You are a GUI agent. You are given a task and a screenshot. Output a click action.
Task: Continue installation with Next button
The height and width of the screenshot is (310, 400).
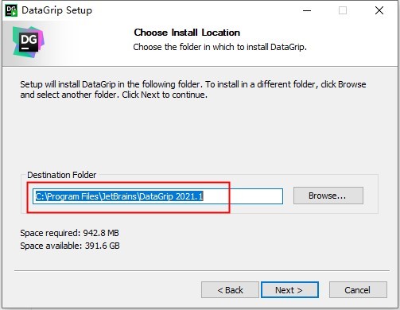click(289, 290)
